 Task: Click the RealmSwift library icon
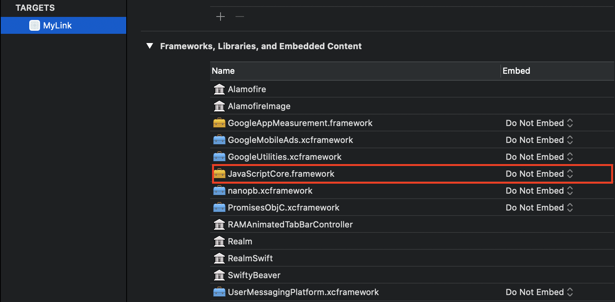click(219, 258)
